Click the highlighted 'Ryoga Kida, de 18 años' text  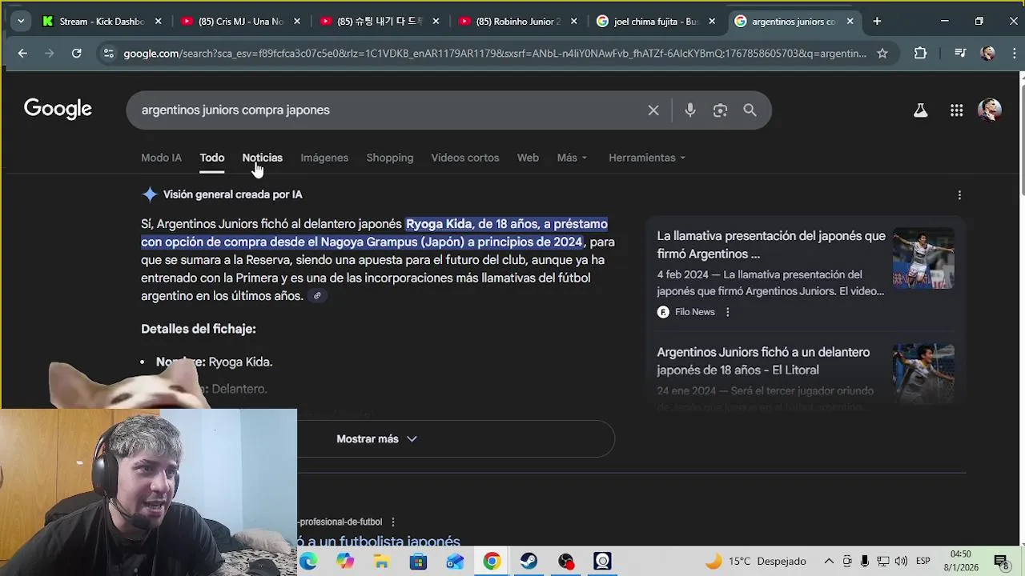point(474,224)
